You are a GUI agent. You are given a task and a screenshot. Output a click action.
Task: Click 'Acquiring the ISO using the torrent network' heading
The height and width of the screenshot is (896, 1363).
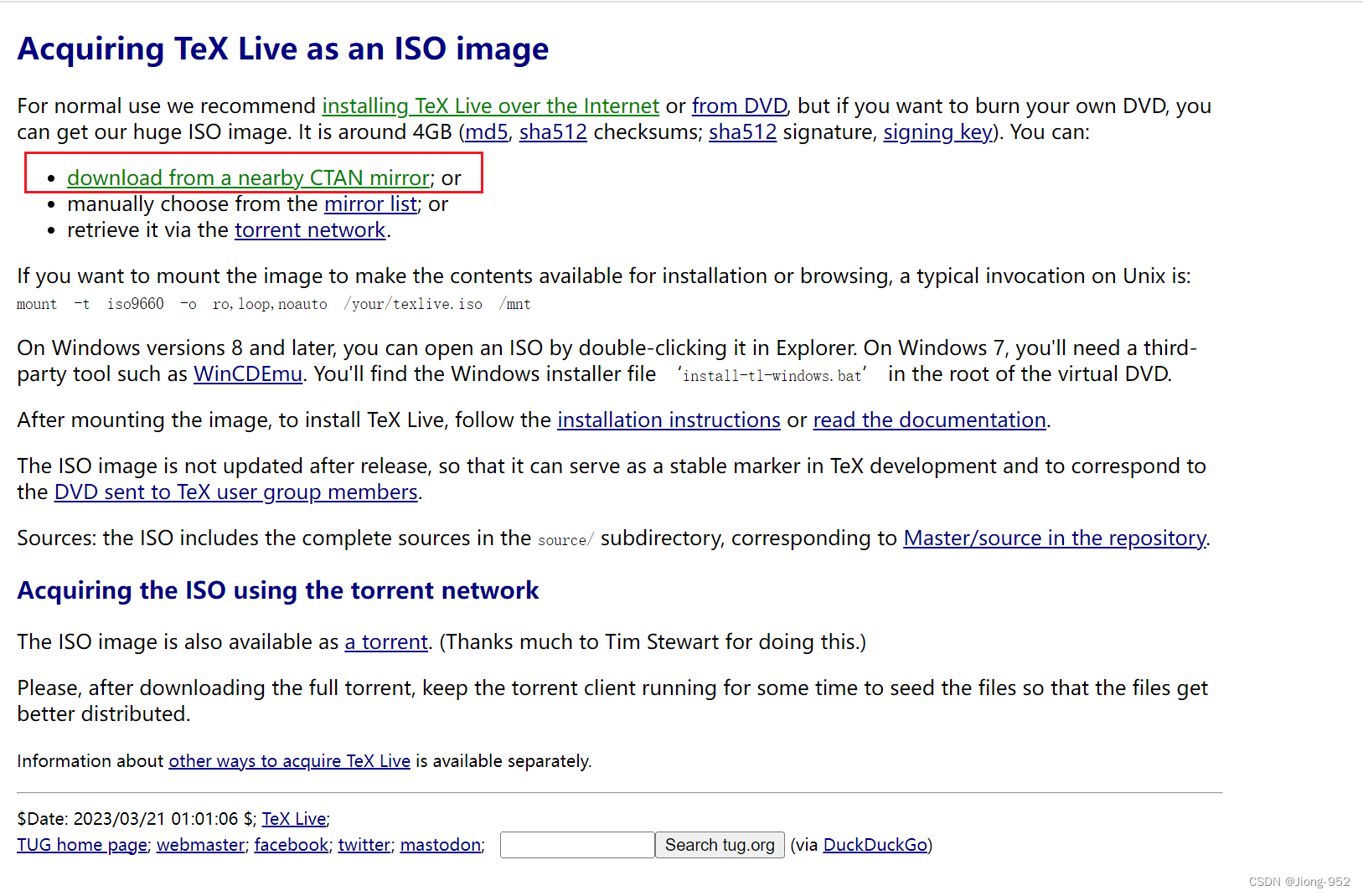tap(278, 590)
